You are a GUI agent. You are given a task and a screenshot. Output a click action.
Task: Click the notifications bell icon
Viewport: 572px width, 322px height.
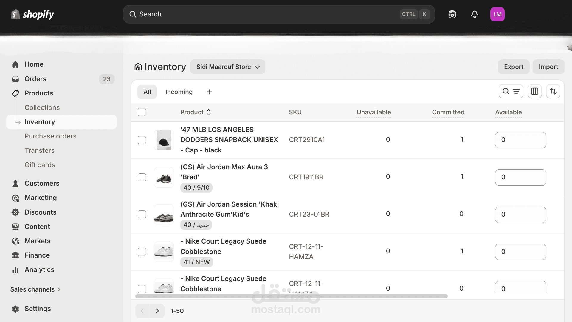(x=475, y=14)
